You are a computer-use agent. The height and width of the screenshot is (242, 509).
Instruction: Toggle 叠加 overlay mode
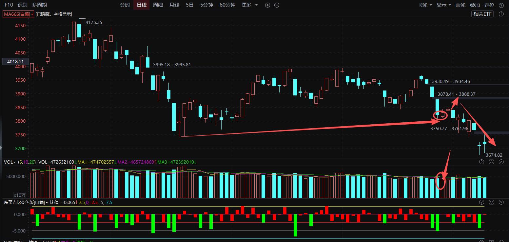(475, 5)
